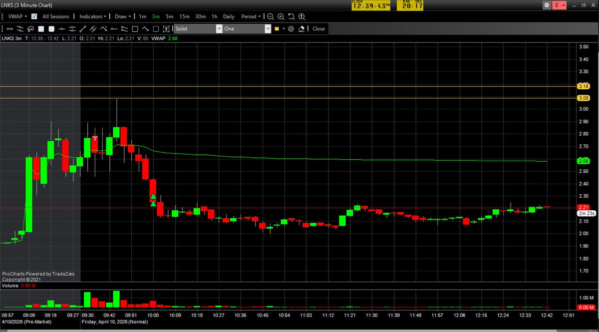Click the LNKS 3m symbol info text

pyautogui.click(x=12, y=38)
